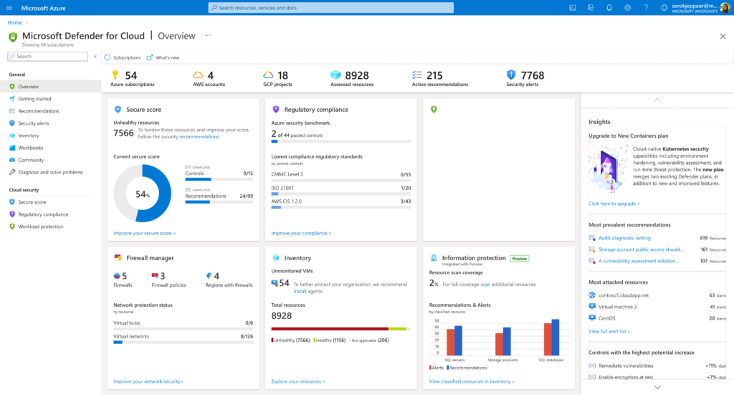This screenshot has width=734, height=395.
Task: Click the Firewall manager card icon
Action: pyautogui.click(x=118, y=257)
